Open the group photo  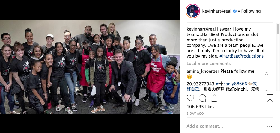pos(90,67)
